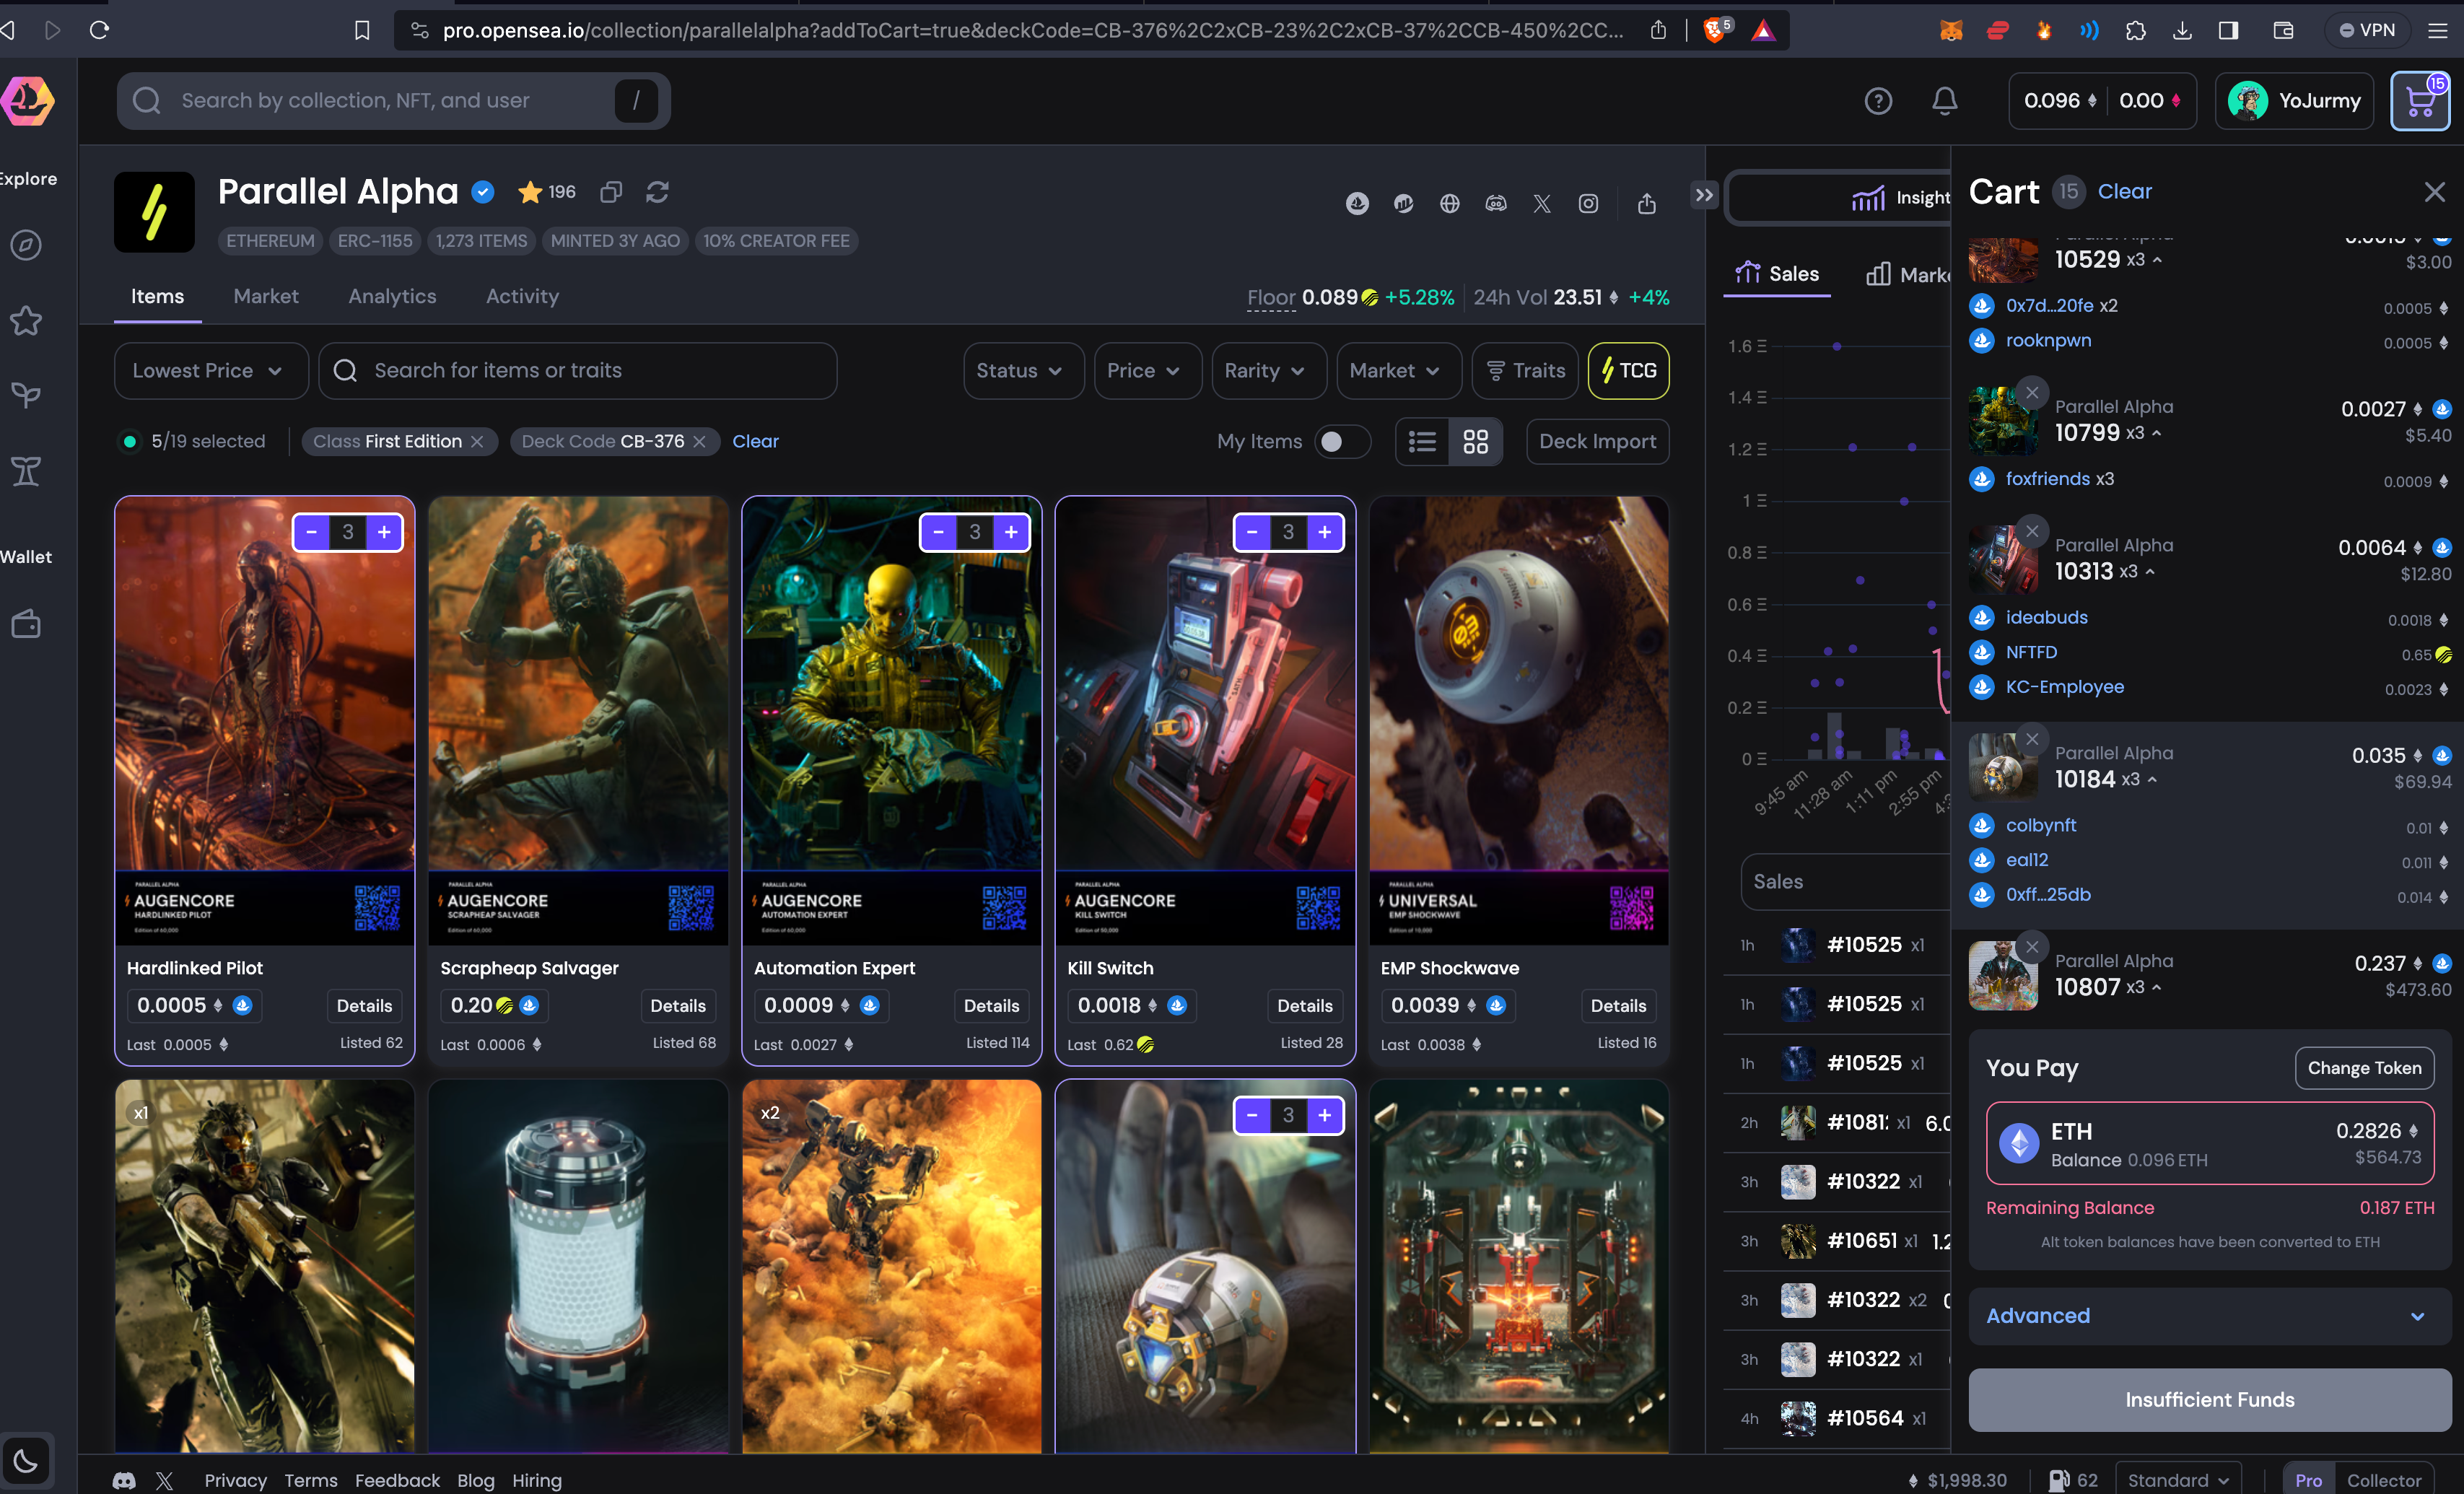This screenshot has width=2464, height=1494.
Task: Clear the cart
Action: click(x=2124, y=191)
